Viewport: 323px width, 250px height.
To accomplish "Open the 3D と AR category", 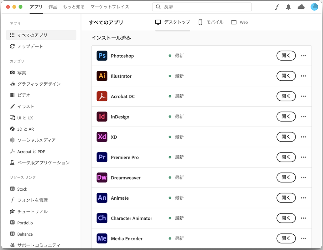I will point(22,129).
